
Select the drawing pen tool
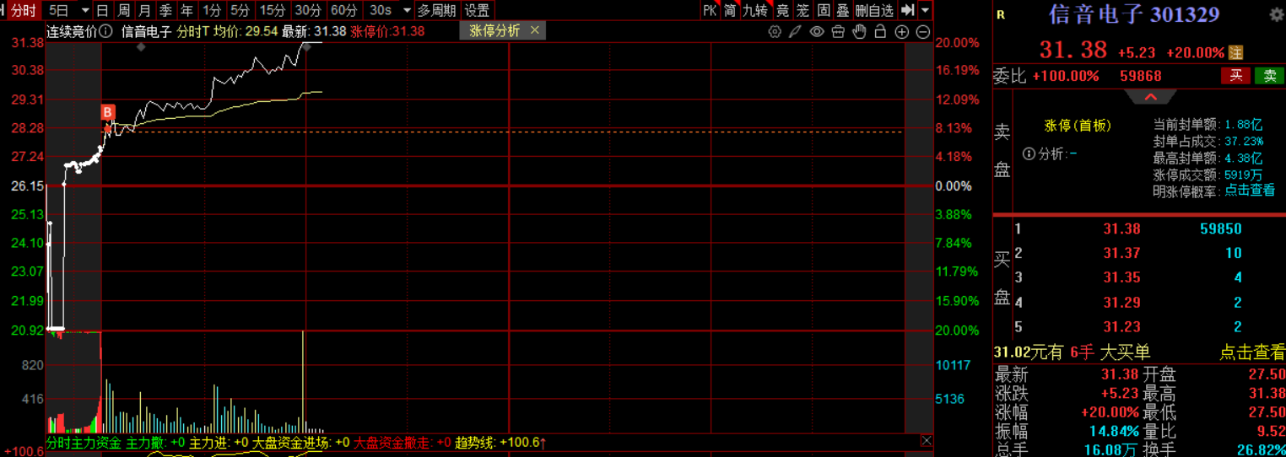[x=795, y=32]
